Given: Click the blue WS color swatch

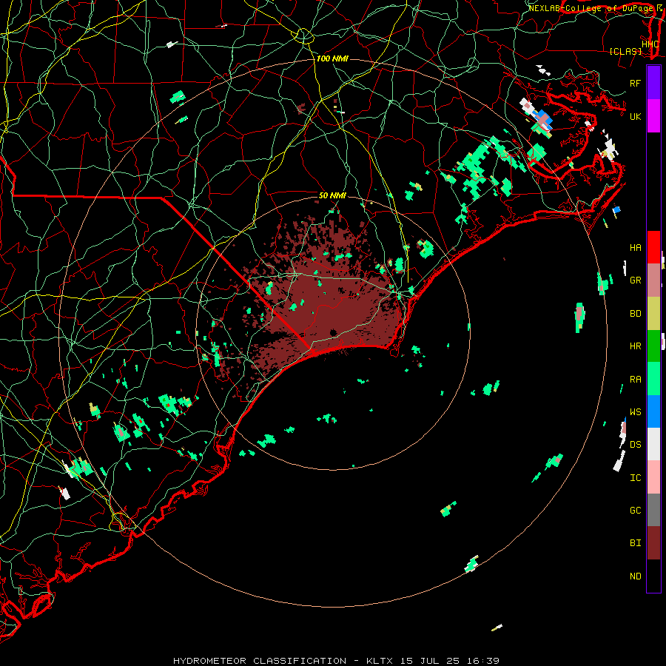Looking at the screenshot, I should click(653, 411).
